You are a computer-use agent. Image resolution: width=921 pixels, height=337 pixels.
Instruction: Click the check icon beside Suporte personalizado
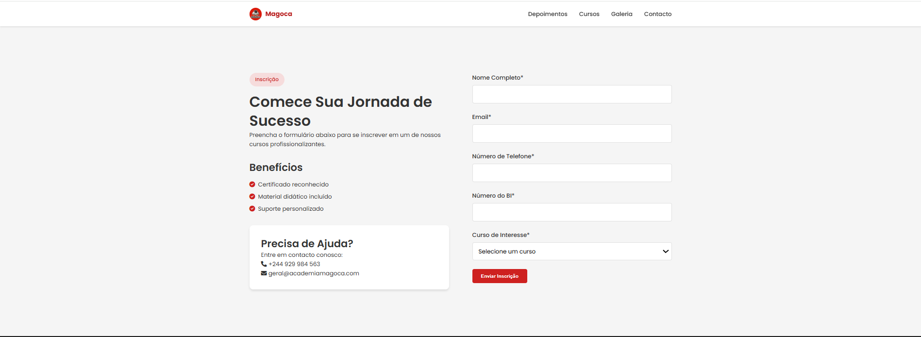pos(252,209)
